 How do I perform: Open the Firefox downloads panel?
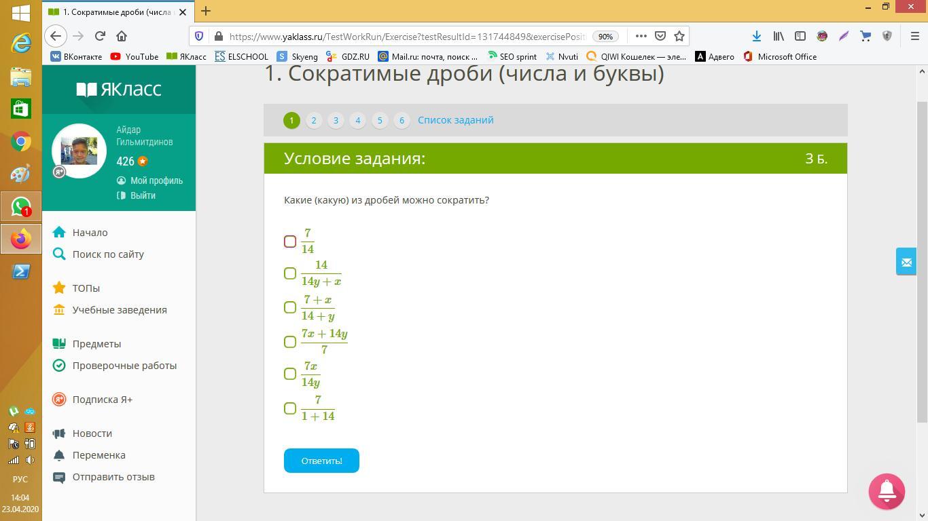coord(756,36)
